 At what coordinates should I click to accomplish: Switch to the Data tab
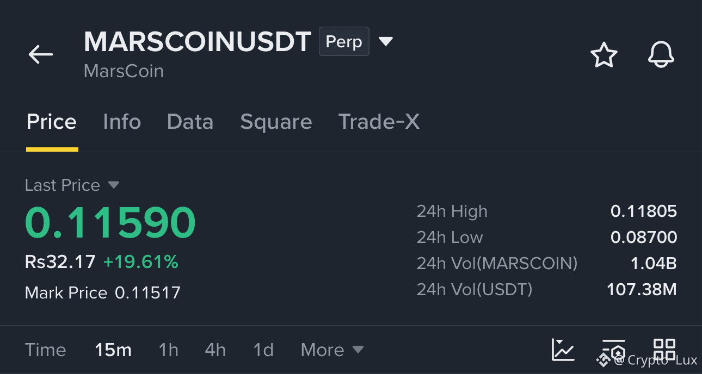click(190, 122)
